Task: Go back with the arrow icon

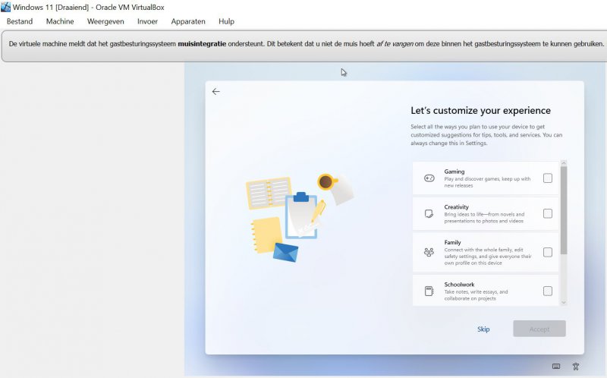Action: click(x=216, y=91)
